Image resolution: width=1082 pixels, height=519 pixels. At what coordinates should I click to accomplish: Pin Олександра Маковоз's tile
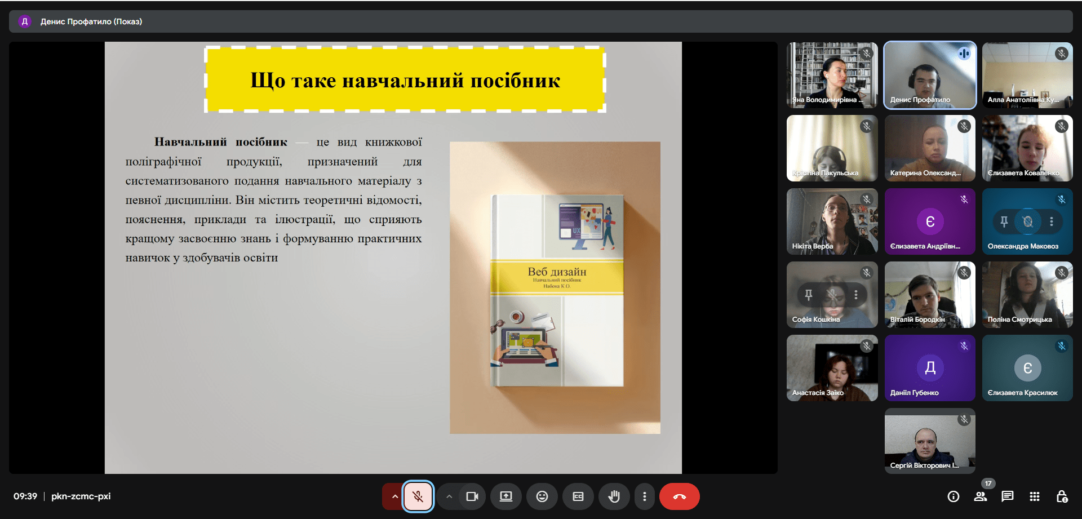(x=1004, y=221)
